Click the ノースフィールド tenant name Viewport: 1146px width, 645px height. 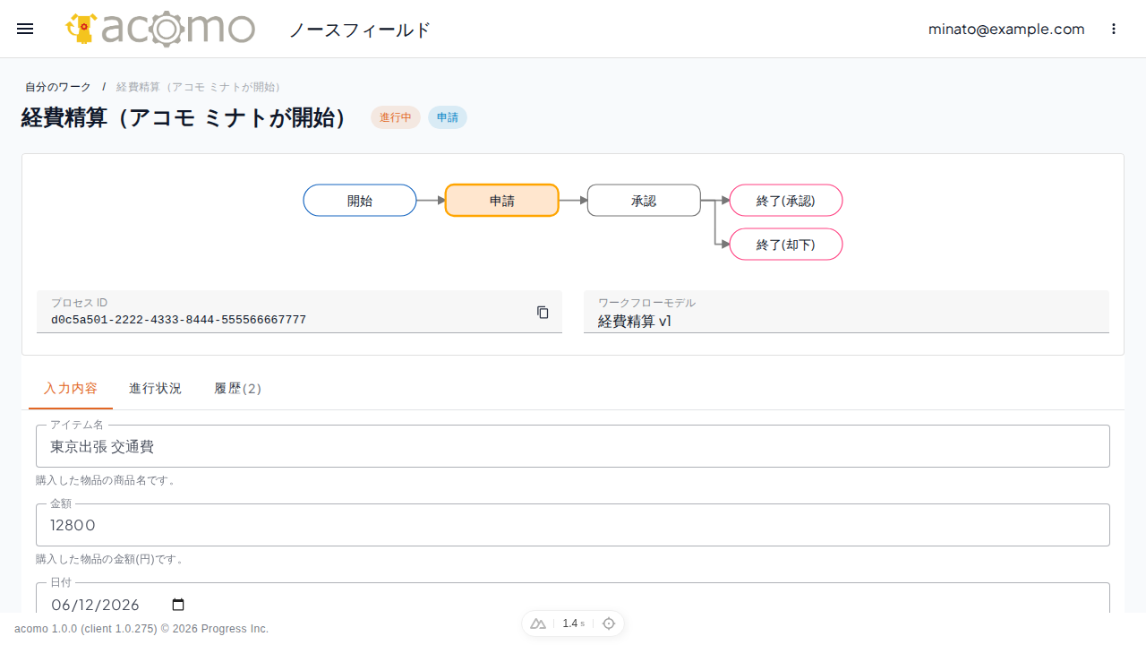click(360, 30)
